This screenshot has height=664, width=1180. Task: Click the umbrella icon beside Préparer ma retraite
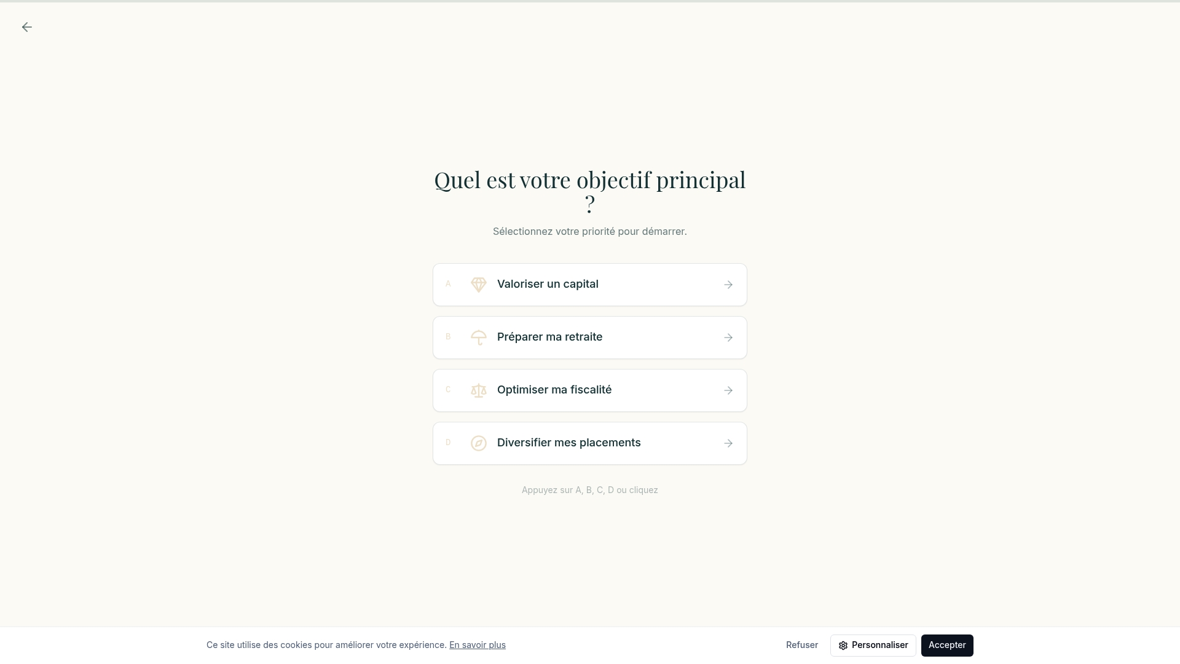pos(479,337)
